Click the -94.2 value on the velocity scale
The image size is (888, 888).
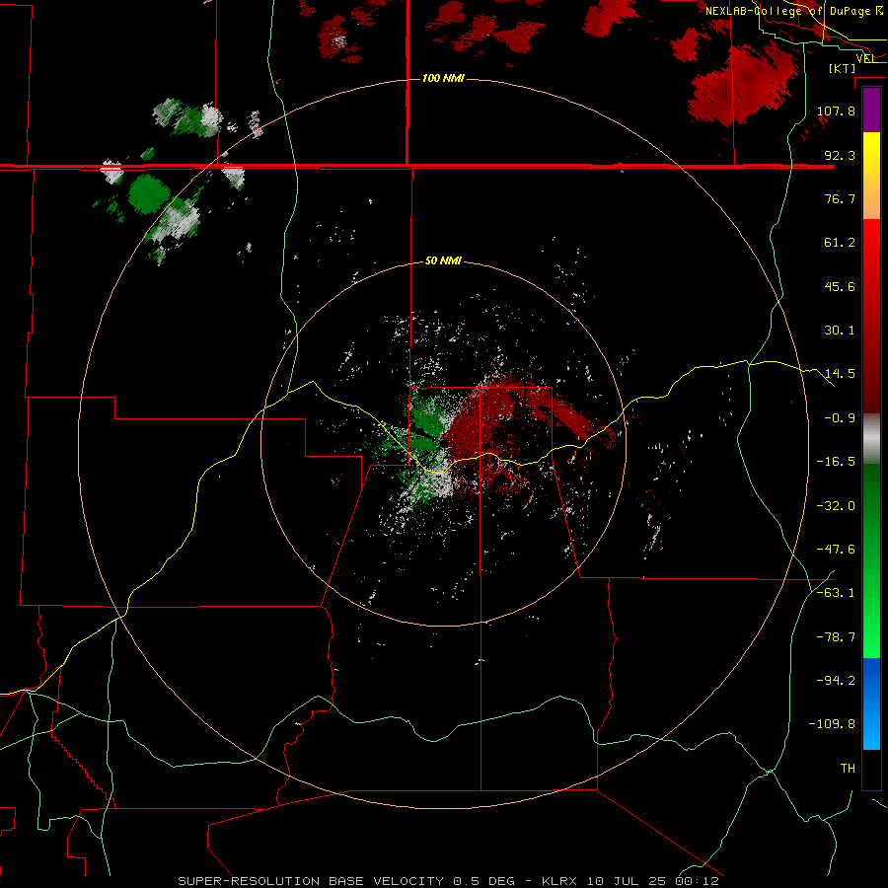[836, 681]
